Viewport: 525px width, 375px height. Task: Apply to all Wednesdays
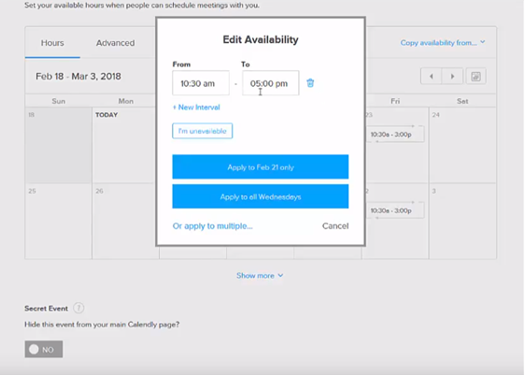pyautogui.click(x=261, y=196)
